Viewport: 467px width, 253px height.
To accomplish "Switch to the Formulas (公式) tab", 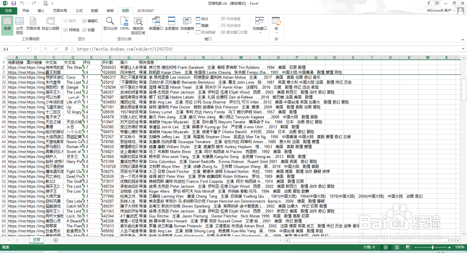I will pos(79,10).
